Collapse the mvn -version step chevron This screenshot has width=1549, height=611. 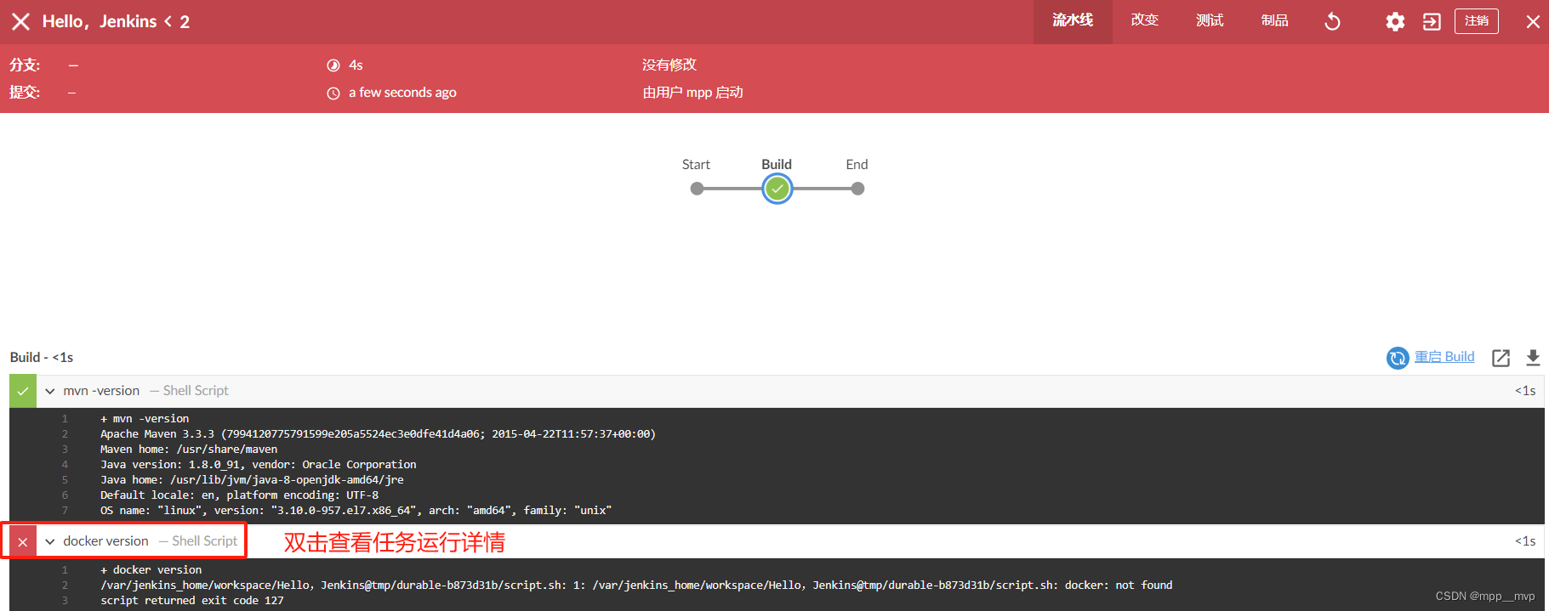coord(50,391)
